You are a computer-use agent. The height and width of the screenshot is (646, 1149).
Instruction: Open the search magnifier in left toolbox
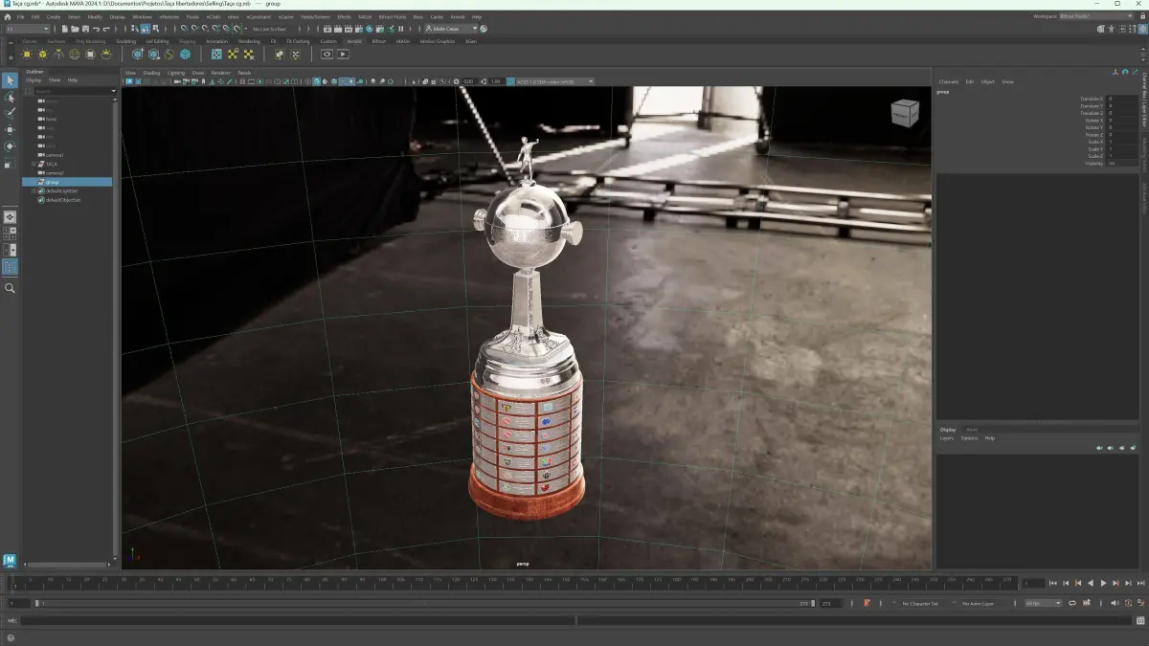tap(10, 288)
